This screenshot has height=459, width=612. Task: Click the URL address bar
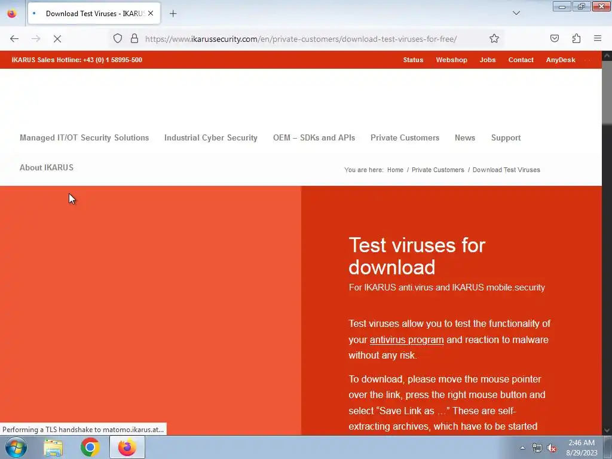click(x=301, y=39)
